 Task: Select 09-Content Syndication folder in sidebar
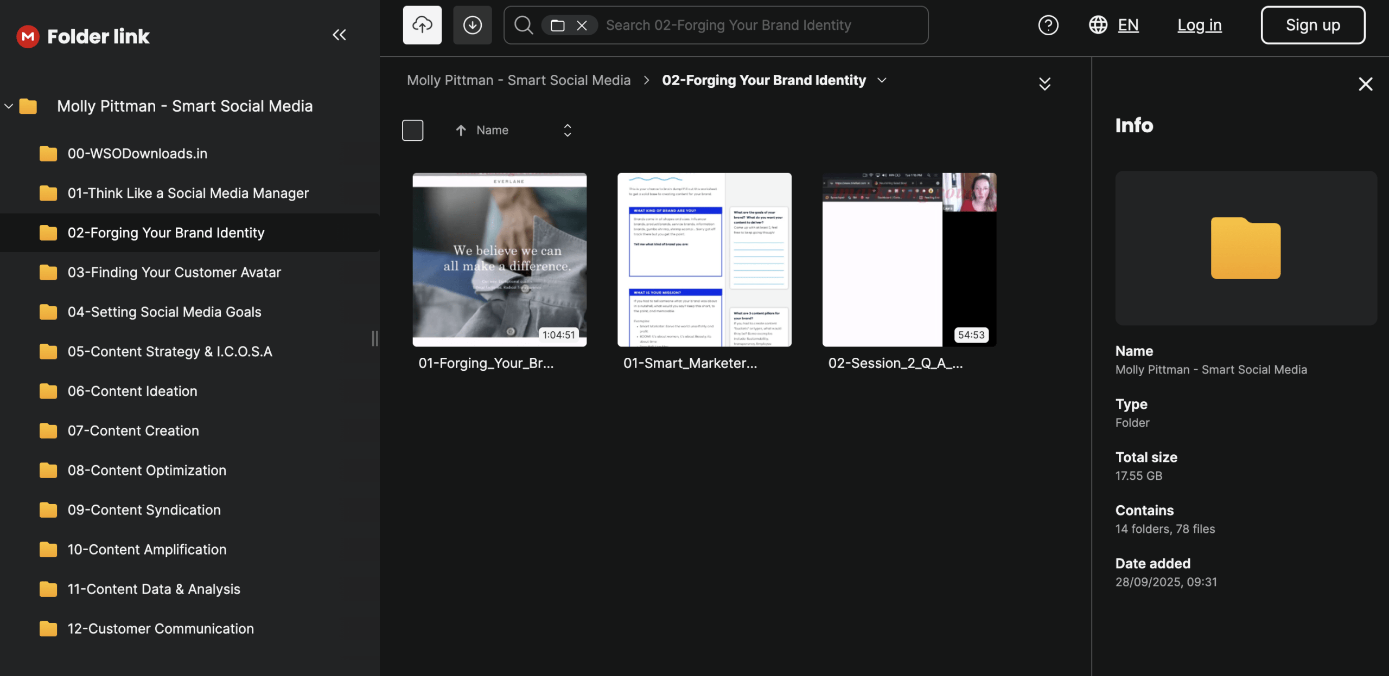pos(144,510)
